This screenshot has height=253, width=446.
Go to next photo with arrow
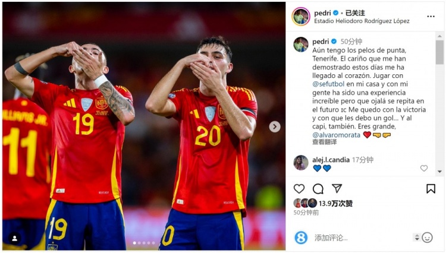coord(275,126)
